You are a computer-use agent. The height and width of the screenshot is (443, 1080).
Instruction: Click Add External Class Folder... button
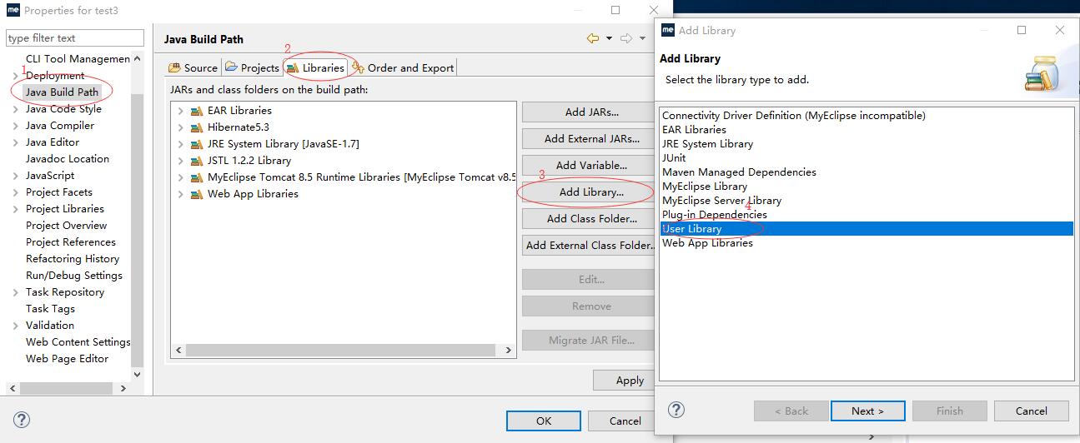tap(591, 245)
